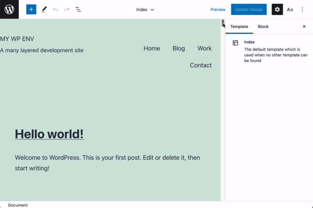Switch to the Template tab

[x=239, y=27]
